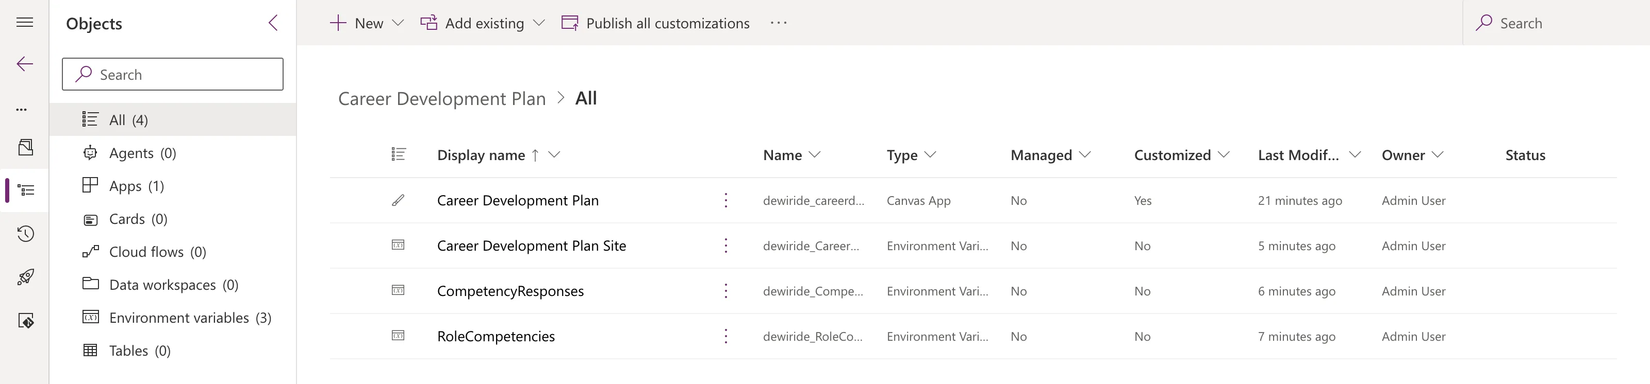The height and width of the screenshot is (384, 1650).
Task: Click the select-all list icon in header
Action: pyautogui.click(x=399, y=154)
